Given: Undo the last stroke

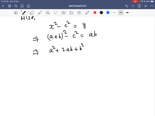Looking at the screenshot, I should 127,6.
